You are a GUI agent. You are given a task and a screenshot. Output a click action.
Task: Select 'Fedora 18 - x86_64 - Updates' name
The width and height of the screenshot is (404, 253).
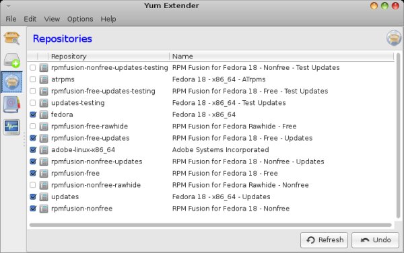pyautogui.click(x=222, y=197)
